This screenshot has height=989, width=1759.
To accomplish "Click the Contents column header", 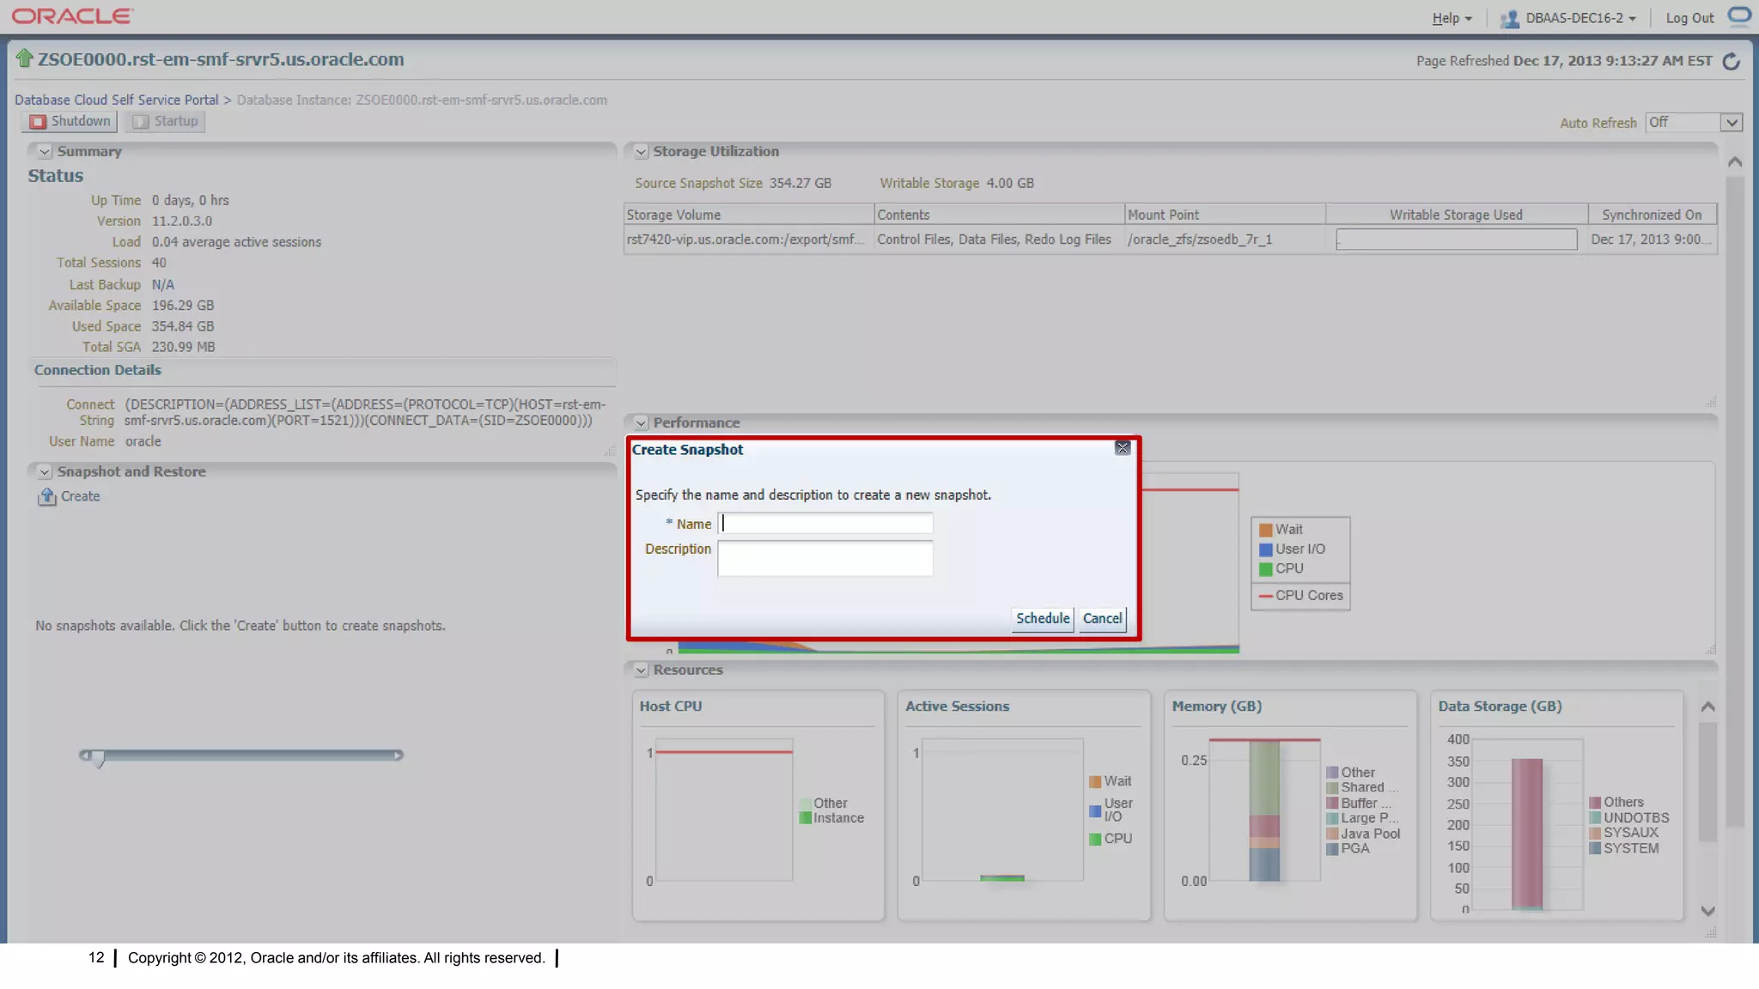I will (999, 215).
